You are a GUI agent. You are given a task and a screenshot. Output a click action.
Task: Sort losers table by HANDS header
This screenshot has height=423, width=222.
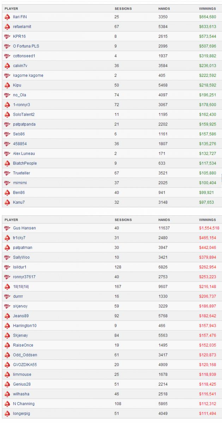click(x=164, y=220)
